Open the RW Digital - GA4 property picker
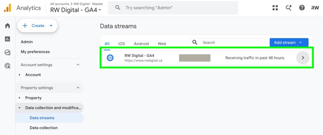Viewport: 323px width, 135px height. pyautogui.click(x=76, y=10)
